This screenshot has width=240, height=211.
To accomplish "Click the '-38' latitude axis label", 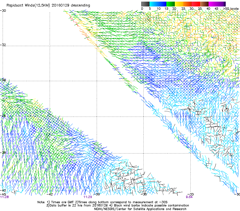I will (x=3, y=153).
